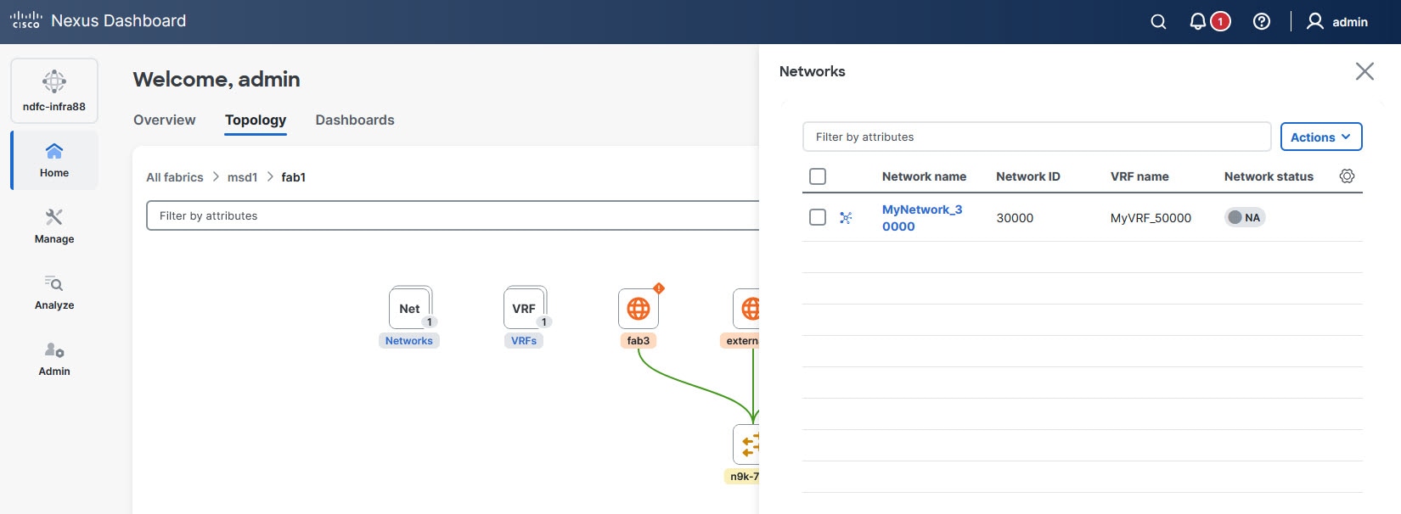This screenshot has height=514, width=1401.
Task: Sort by Network status column
Action: coord(1269,176)
